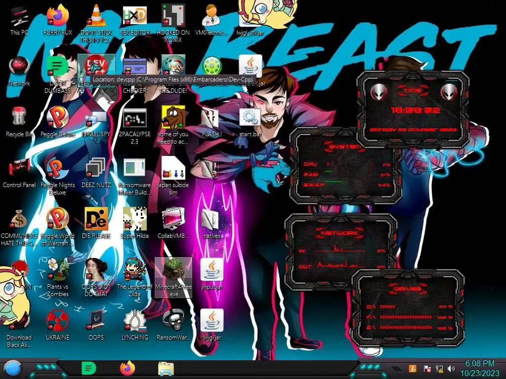This screenshot has height=379, width=506.
Task: Select the dog icon 'some of you need to ac...'
Action: pyautogui.click(x=173, y=117)
